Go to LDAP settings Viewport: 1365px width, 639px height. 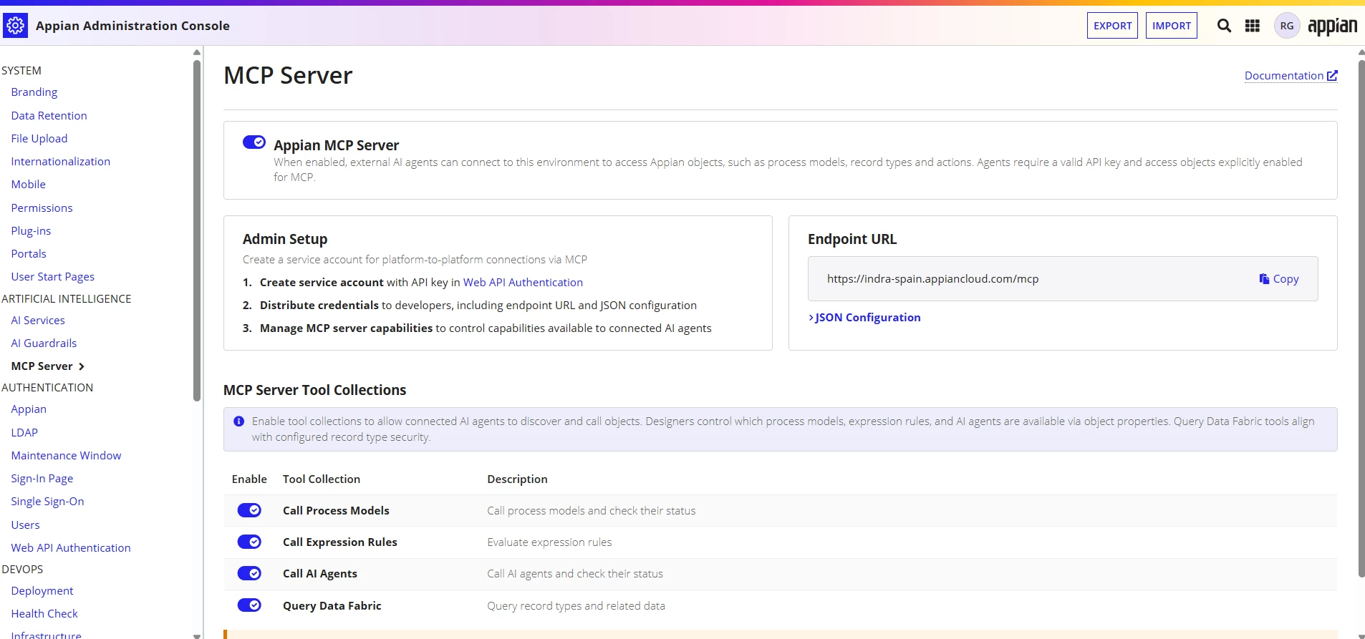pyautogui.click(x=24, y=432)
